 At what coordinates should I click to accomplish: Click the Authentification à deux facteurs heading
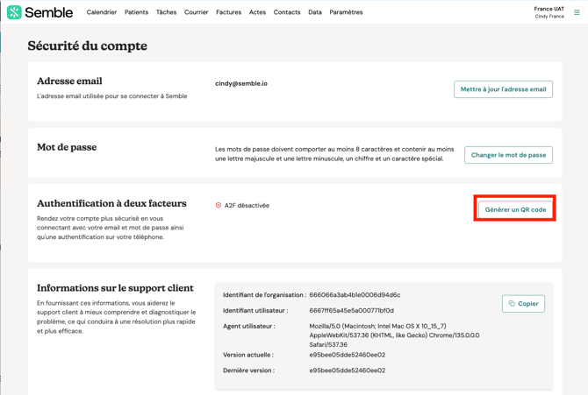[x=111, y=203]
